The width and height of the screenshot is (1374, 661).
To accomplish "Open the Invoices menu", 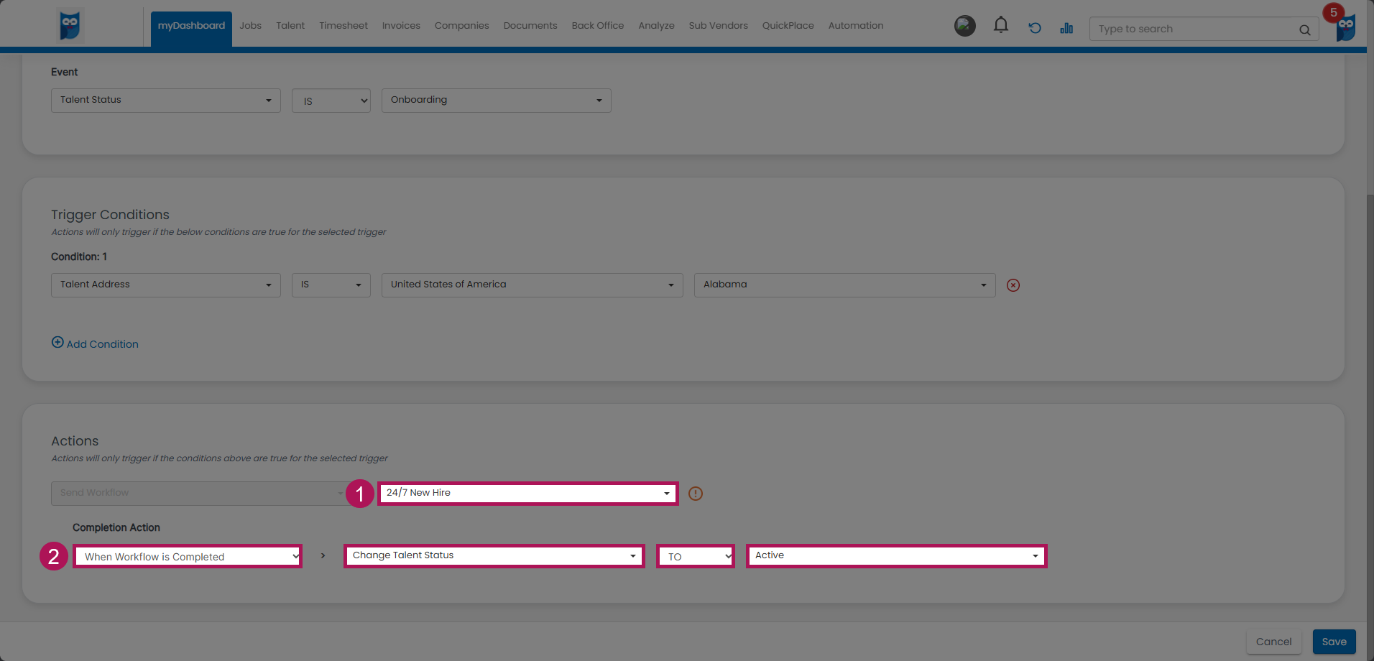I will (x=401, y=26).
